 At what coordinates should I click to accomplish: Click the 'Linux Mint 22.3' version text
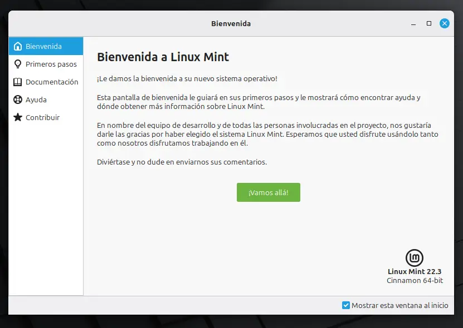pyautogui.click(x=415, y=271)
